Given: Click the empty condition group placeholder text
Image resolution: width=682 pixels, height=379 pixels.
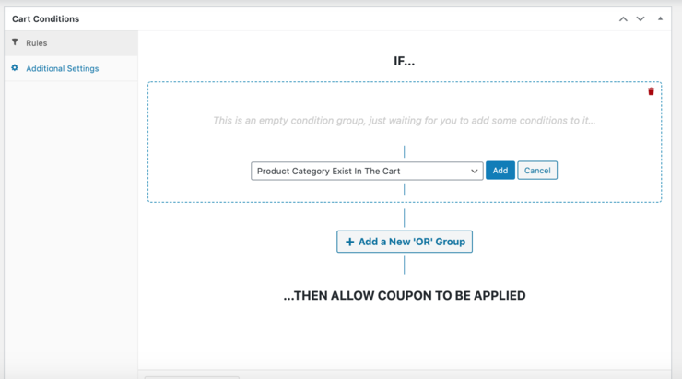Looking at the screenshot, I should (x=404, y=121).
